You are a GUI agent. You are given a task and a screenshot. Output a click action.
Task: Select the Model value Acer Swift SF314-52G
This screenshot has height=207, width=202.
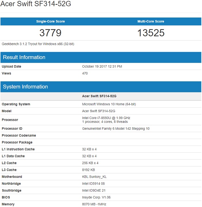click(x=99, y=111)
